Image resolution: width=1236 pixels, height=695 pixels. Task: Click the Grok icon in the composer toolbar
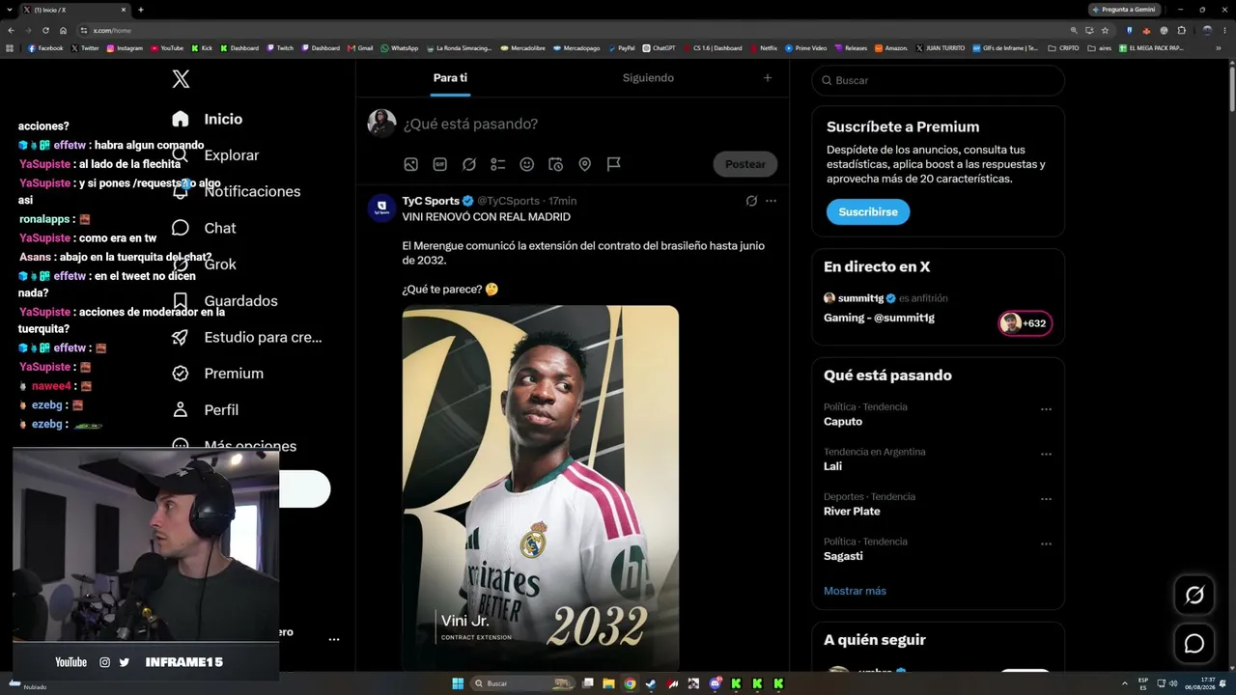[x=469, y=164]
